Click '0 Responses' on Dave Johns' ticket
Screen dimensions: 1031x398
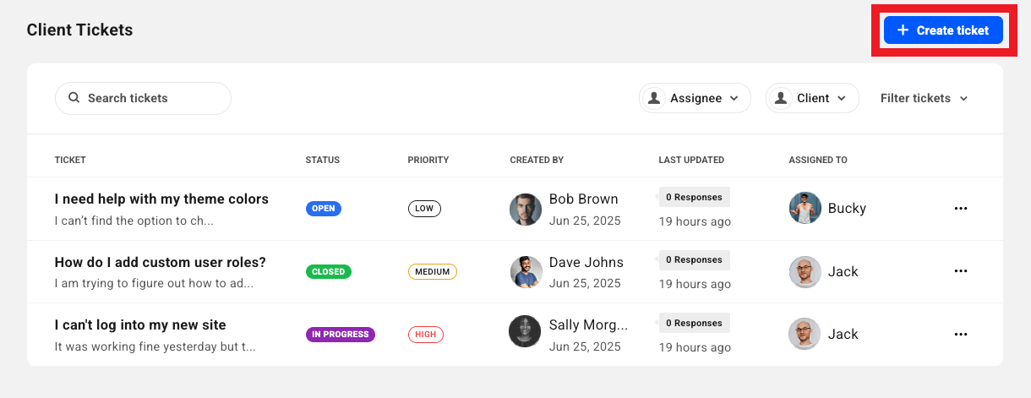(695, 259)
